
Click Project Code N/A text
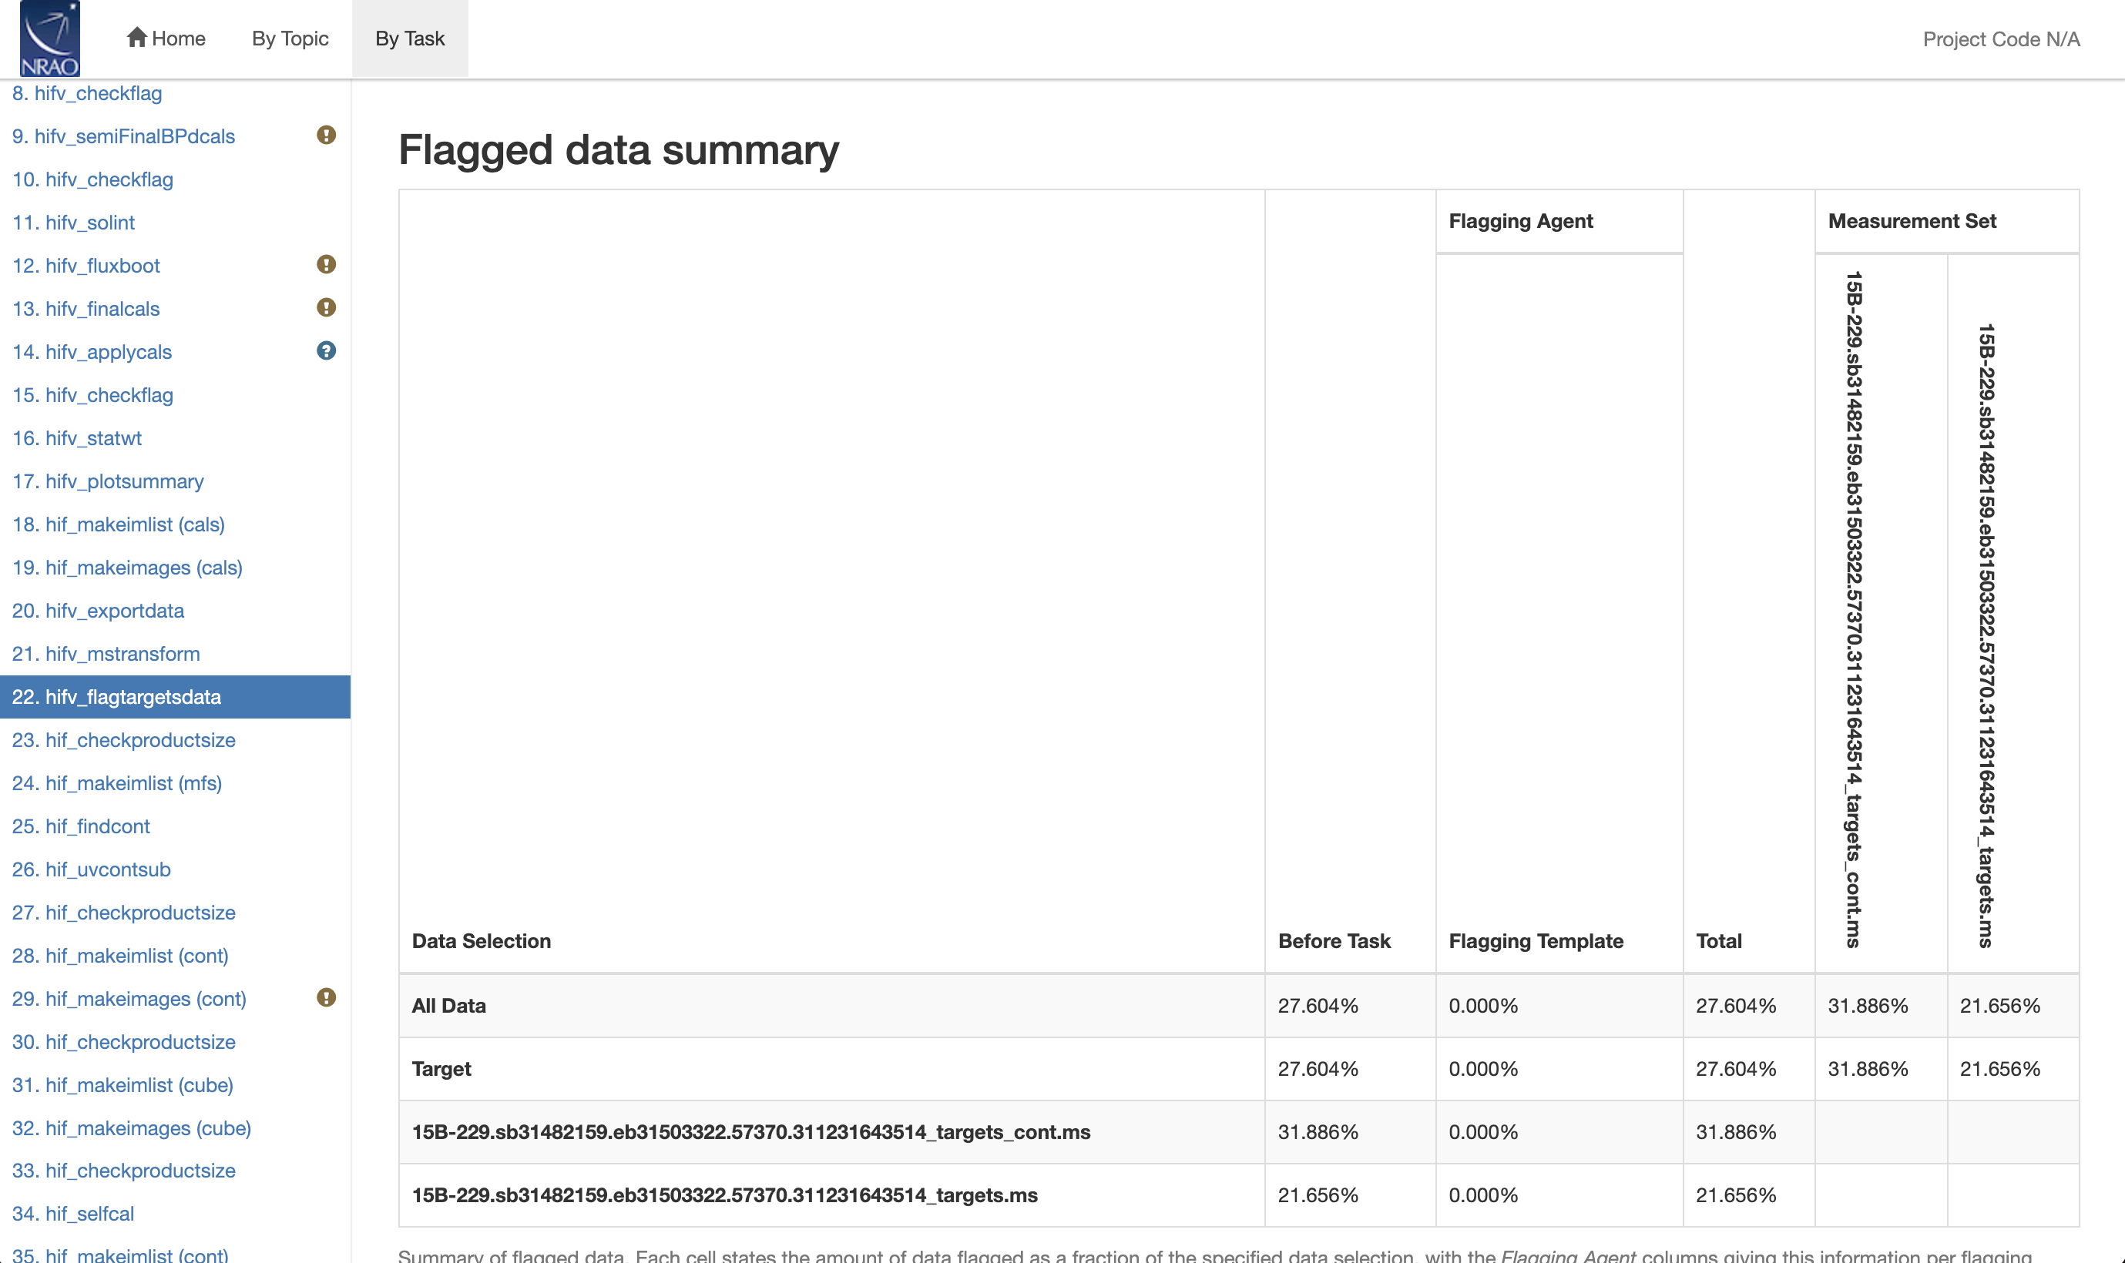point(2002,39)
